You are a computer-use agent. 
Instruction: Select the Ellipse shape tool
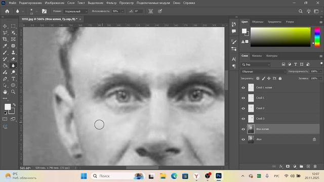[13, 85]
